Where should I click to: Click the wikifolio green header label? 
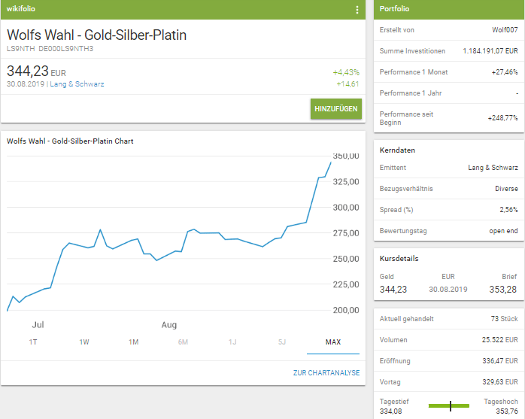click(22, 10)
